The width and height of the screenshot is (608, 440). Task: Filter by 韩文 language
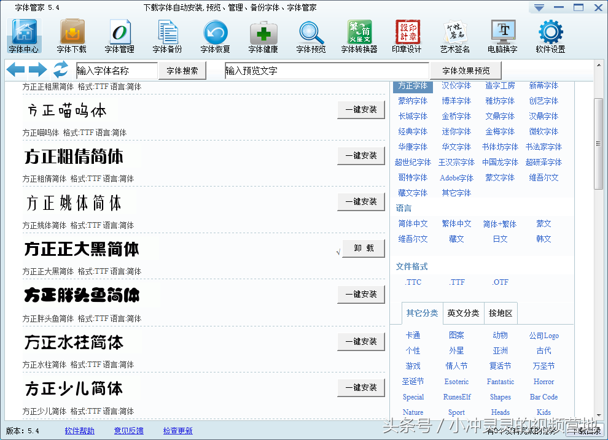[x=544, y=239]
